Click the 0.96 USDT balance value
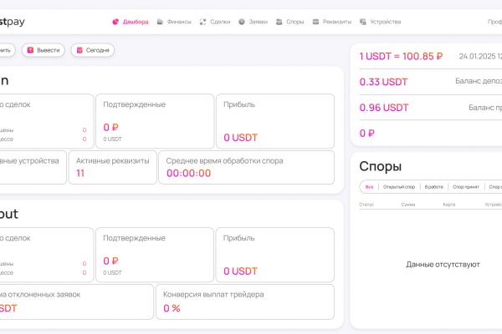Screen dimensions: 502x334 pyautogui.click(x=384, y=108)
